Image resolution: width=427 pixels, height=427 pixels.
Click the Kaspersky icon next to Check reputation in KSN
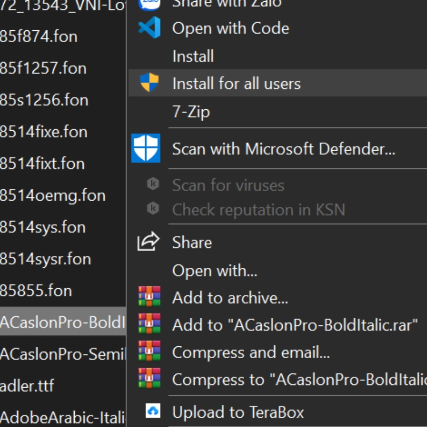[x=153, y=208]
